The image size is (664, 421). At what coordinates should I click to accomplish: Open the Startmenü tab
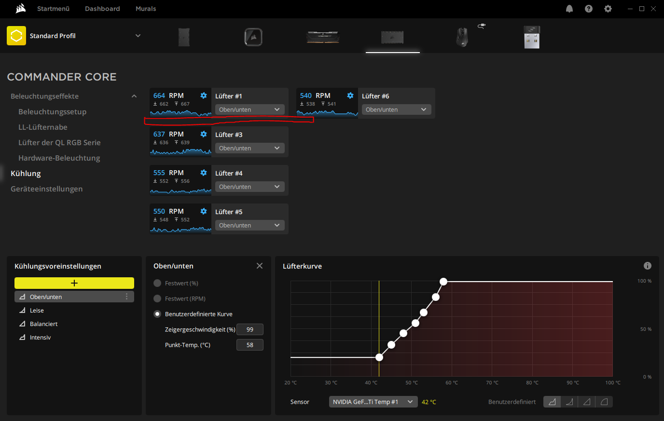[53, 9]
